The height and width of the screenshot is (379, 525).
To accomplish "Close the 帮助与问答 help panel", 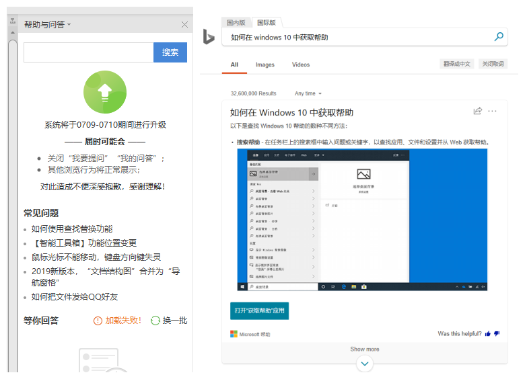I will point(184,24).
